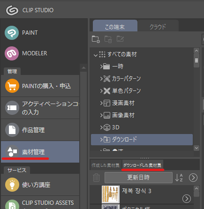Click the material tree scrollbar thumb
Screen dimensions: 204x209
click(196, 60)
